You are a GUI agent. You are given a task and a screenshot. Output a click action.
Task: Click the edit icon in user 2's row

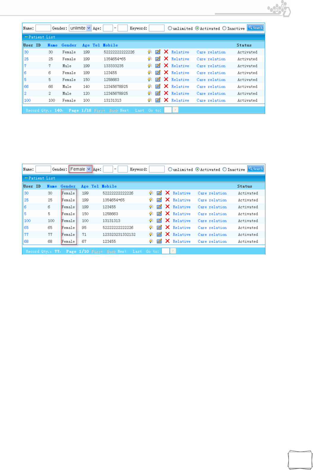[158, 93]
